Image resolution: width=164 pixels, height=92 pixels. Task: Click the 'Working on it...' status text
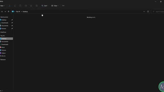(91, 17)
